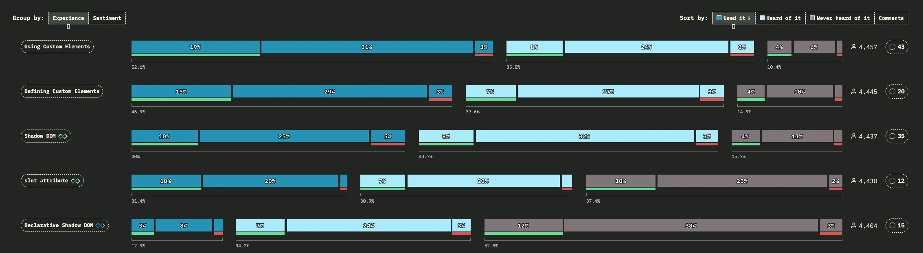The height and width of the screenshot is (253, 923).
Task: Sort features by Heard of it
Action: coord(780,18)
